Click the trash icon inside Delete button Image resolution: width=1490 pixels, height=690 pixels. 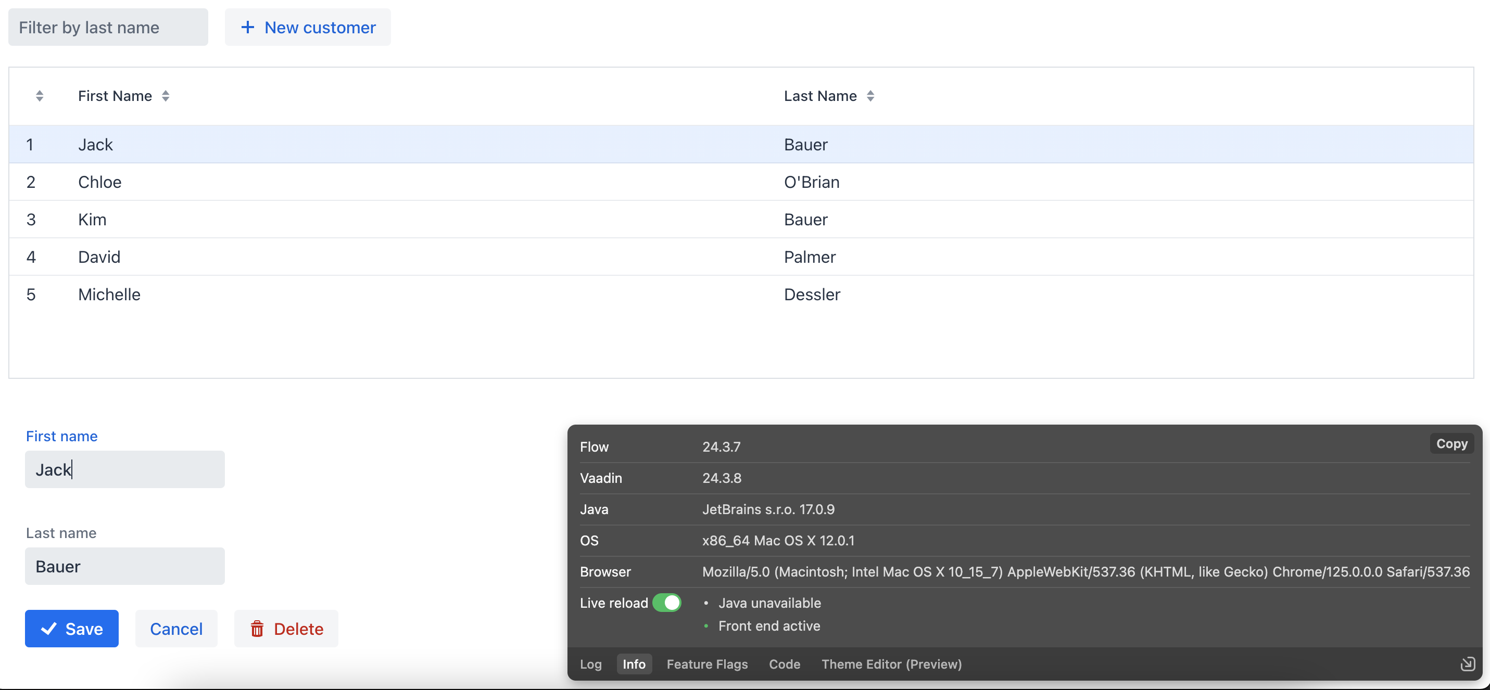point(257,628)
